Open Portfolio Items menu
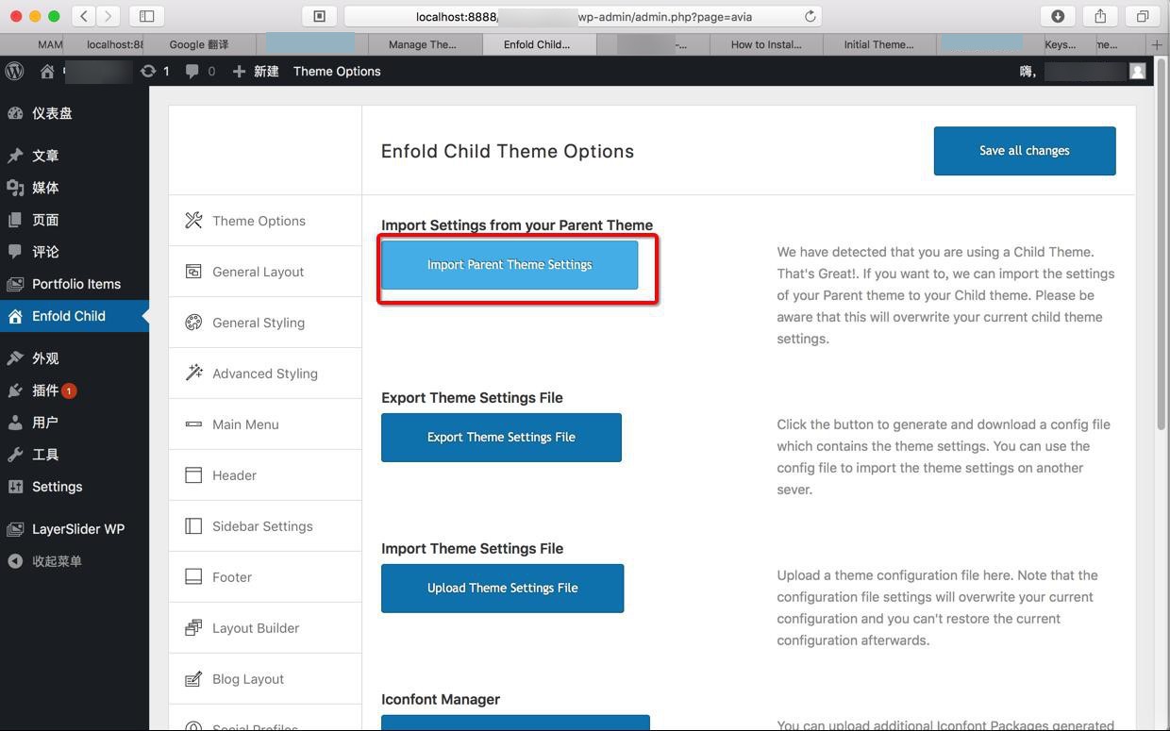Viewport: 1170px width, 731px height. (75, 284)
